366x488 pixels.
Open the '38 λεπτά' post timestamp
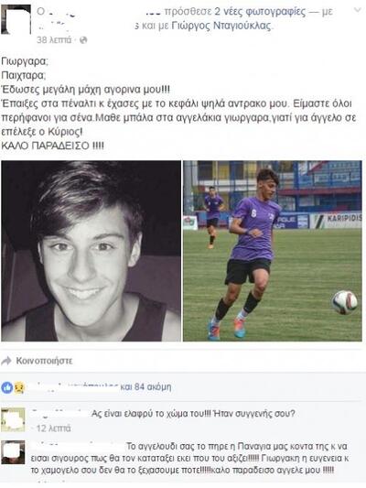54,40
